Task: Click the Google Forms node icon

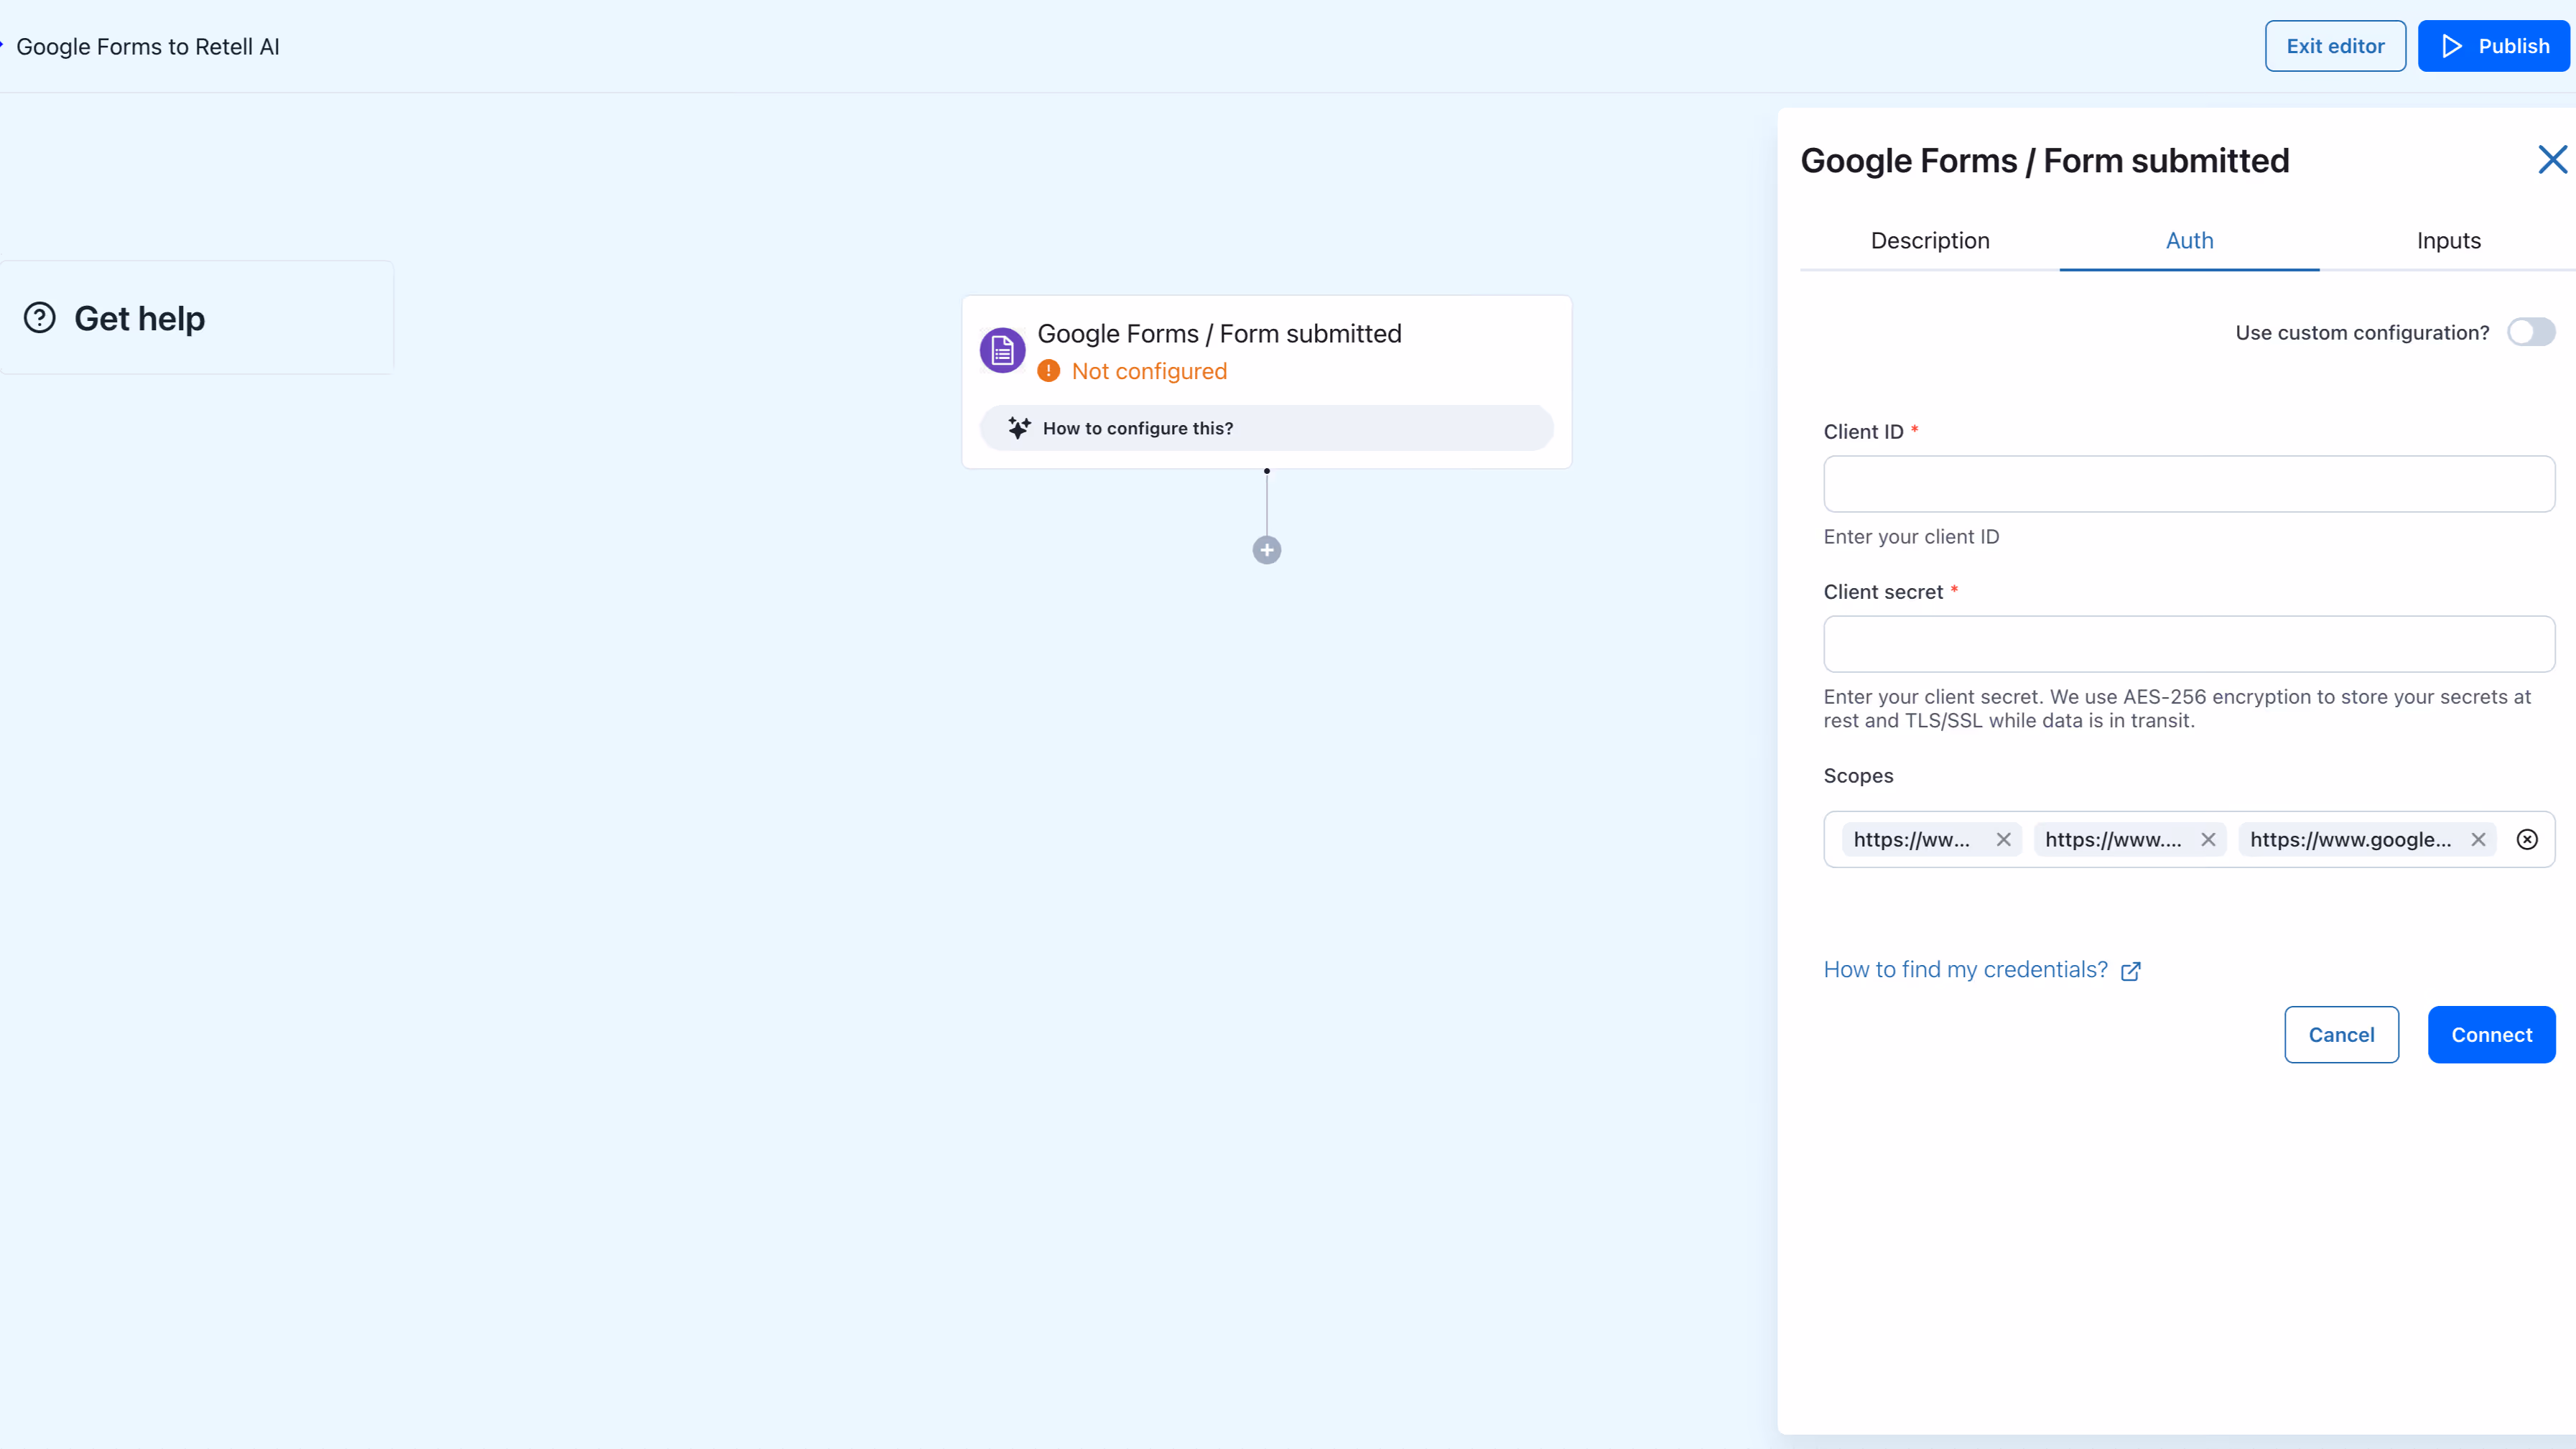Action: pyautogui.click(x=1001, y=349)
